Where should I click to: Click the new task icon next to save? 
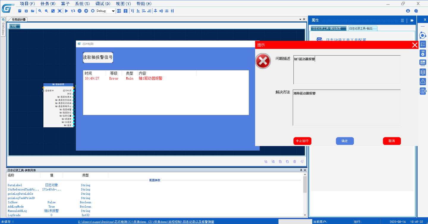[x=26, y=11]
